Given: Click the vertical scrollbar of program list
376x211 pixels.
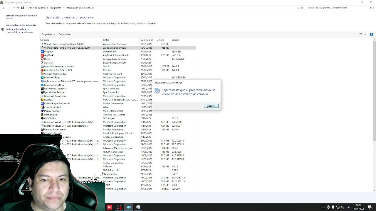Looking at the screenshot, I should tap(374, 91).
